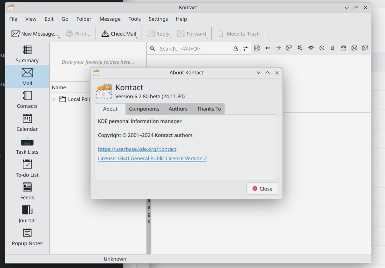
Task: Open the View menu
Action: pyautogui.click(x=31, y=19)
